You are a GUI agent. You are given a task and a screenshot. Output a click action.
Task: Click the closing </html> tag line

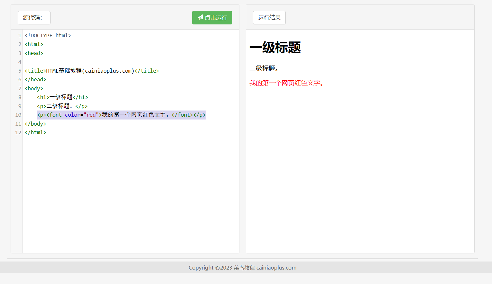coord(35,132)
